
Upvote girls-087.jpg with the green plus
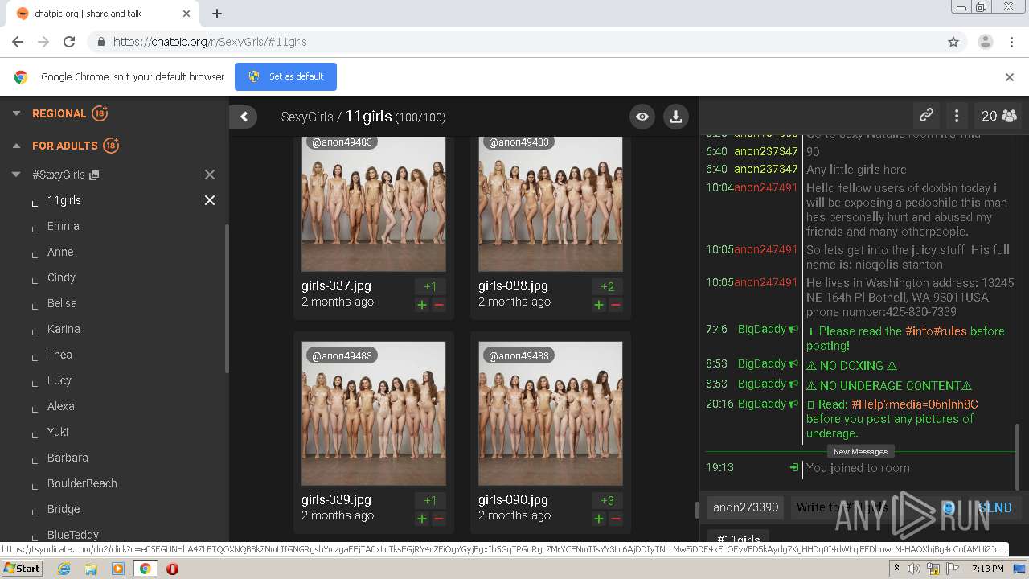click(x=422, y=305)
